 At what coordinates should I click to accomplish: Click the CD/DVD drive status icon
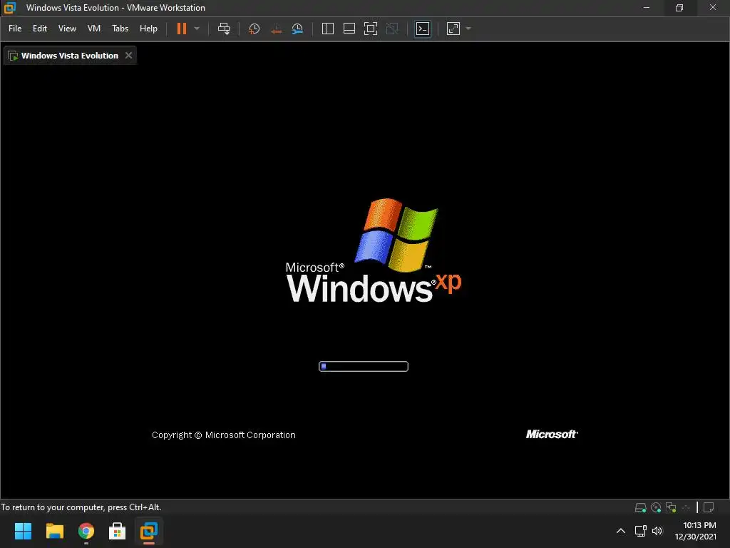click(x=656, y=507)
